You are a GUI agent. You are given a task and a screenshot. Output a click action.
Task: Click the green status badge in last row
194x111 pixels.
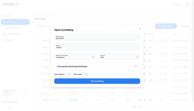coord(74,100)
